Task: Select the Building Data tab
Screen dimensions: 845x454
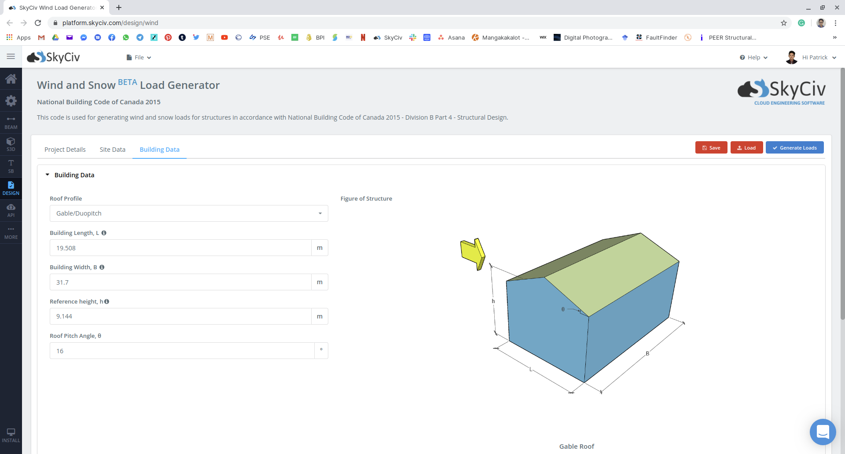Action: pyautogui.click(x=159, y=150)
